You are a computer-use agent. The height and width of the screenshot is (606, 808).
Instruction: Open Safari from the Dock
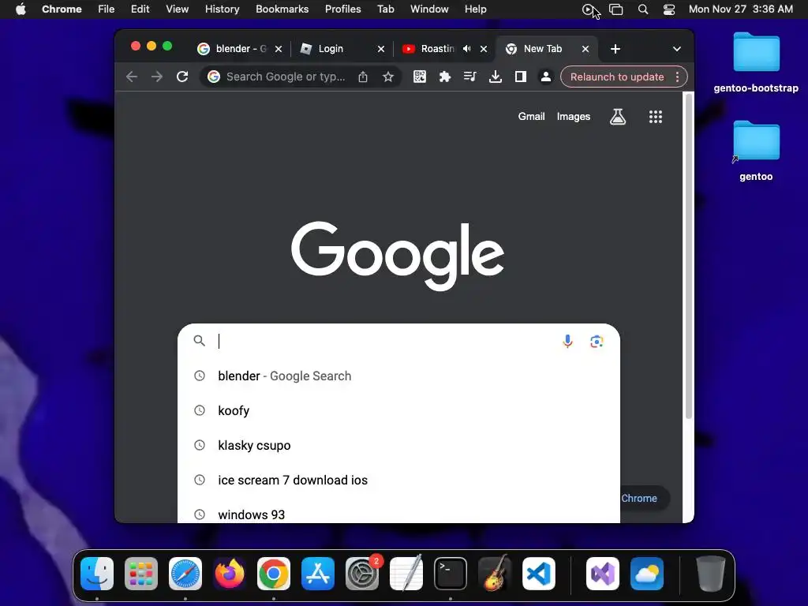point(185,574)
